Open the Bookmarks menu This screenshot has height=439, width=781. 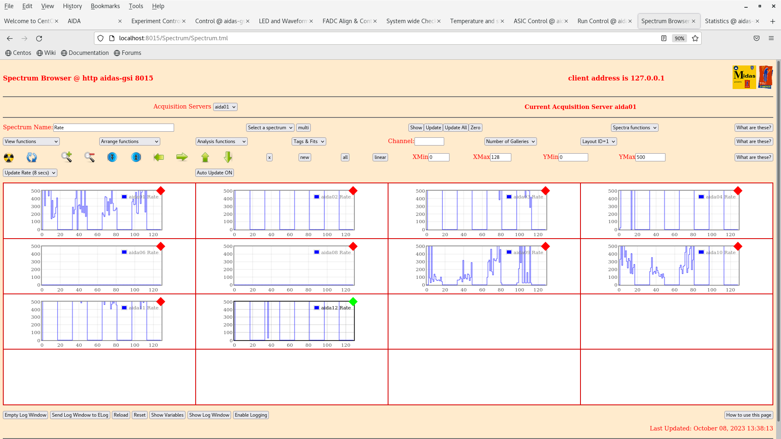105,6
